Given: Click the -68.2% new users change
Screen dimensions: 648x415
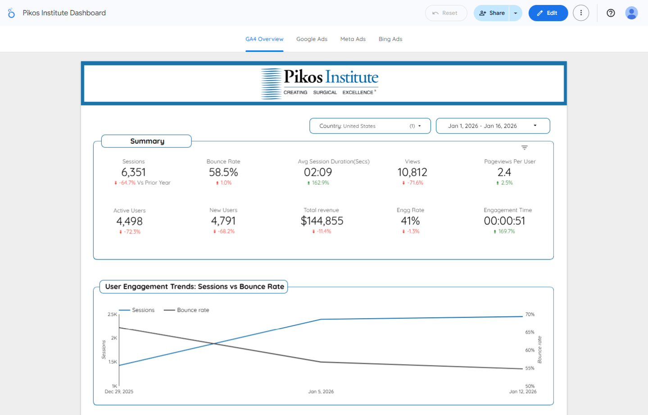Looking at the screenshot, I should tap(224, 232).
